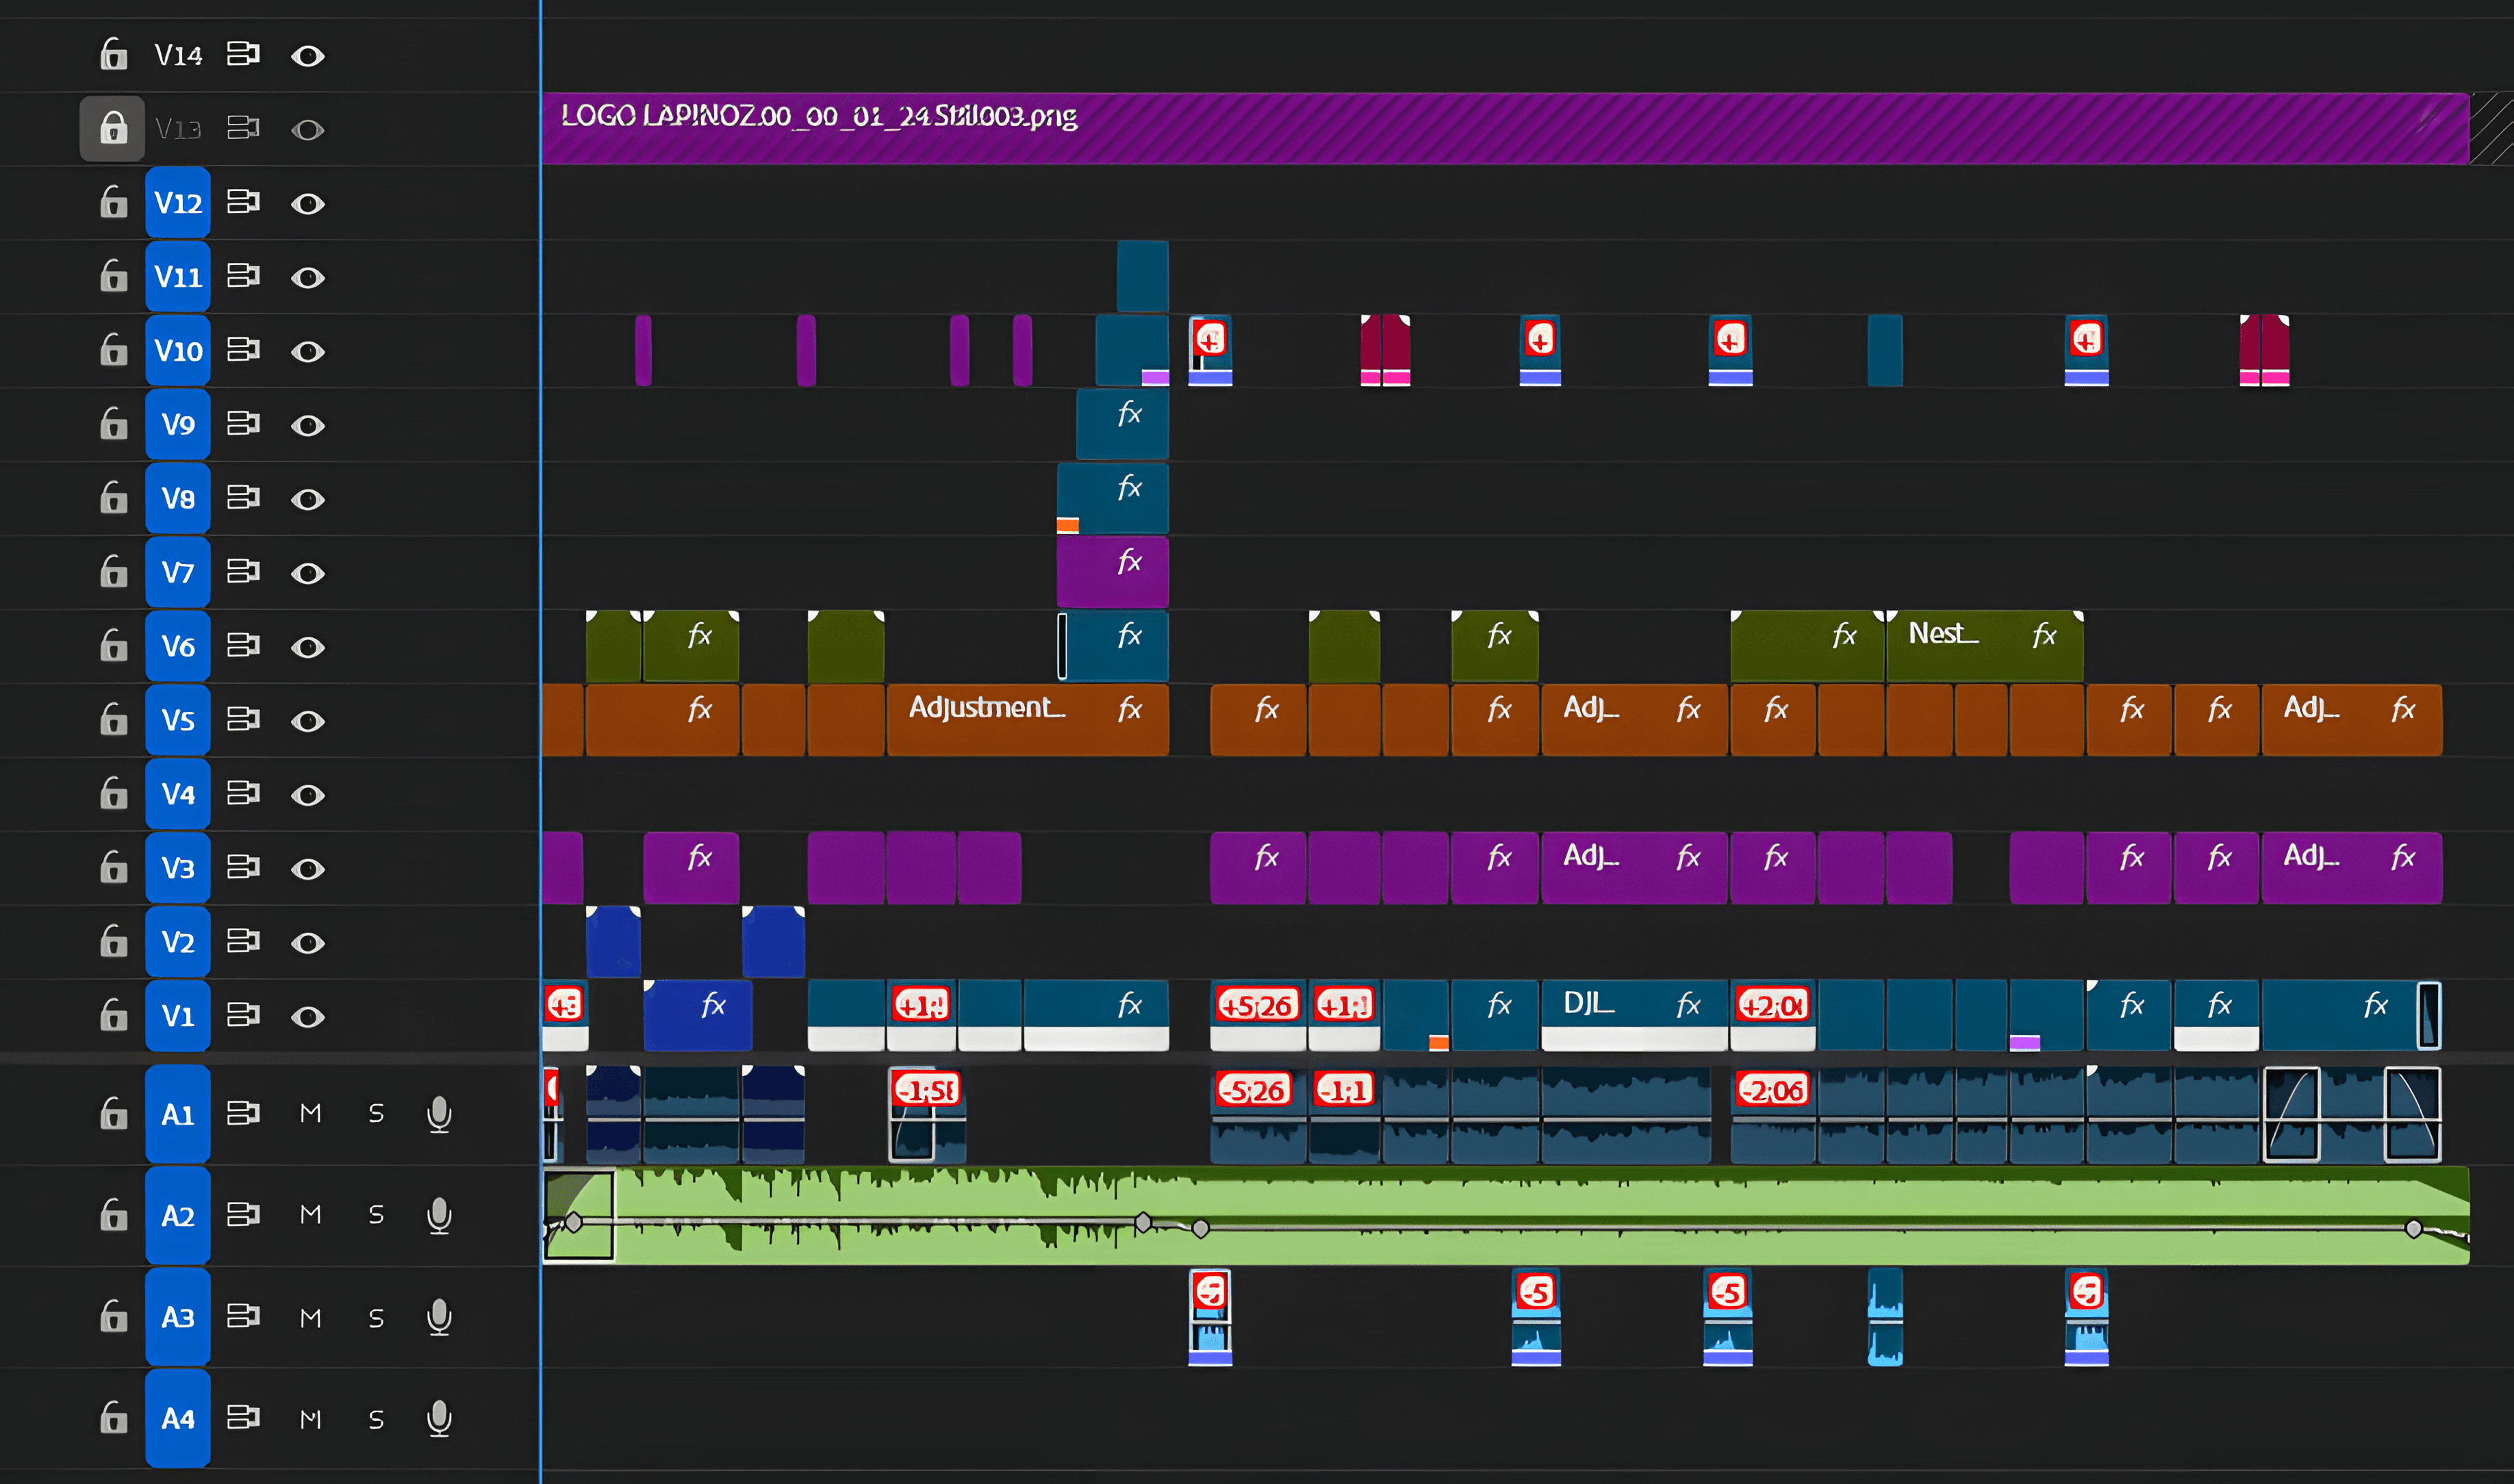Toggle lock on track V14
The height and width of the screenshot is (1484, 2514).
(x=113, y=54)
